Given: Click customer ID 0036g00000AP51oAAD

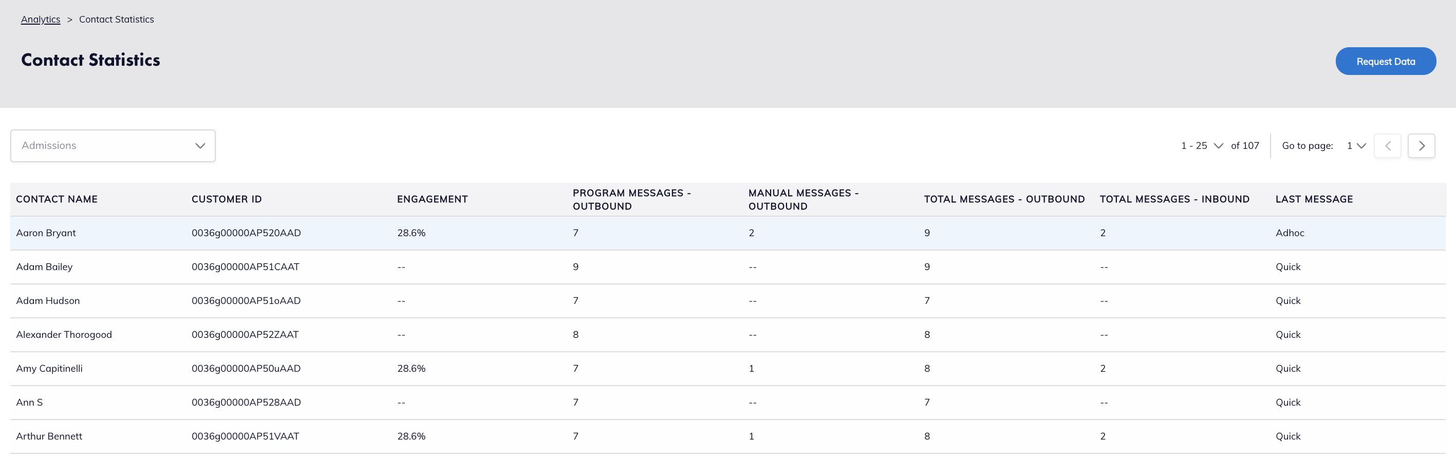Looking at the screenshot, I should [246, 300].
